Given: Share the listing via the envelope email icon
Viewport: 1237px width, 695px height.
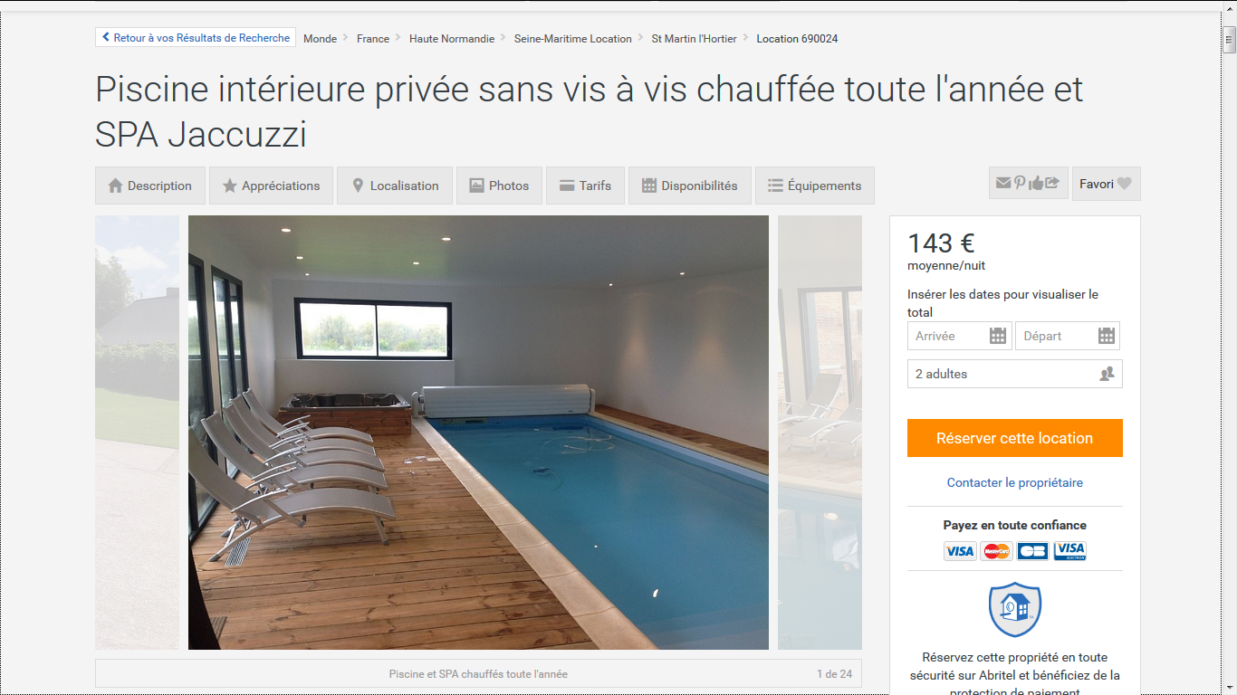Looking at the screenshot, I should pos(1002,183).
